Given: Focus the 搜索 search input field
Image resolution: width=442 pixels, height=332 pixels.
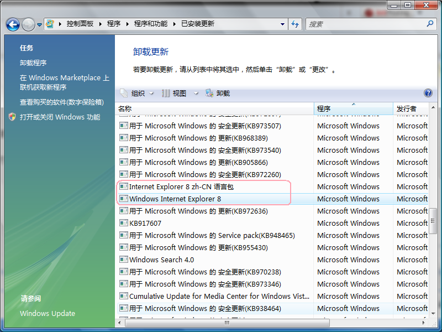Looking at the screenshot, I should coord(365,24).
